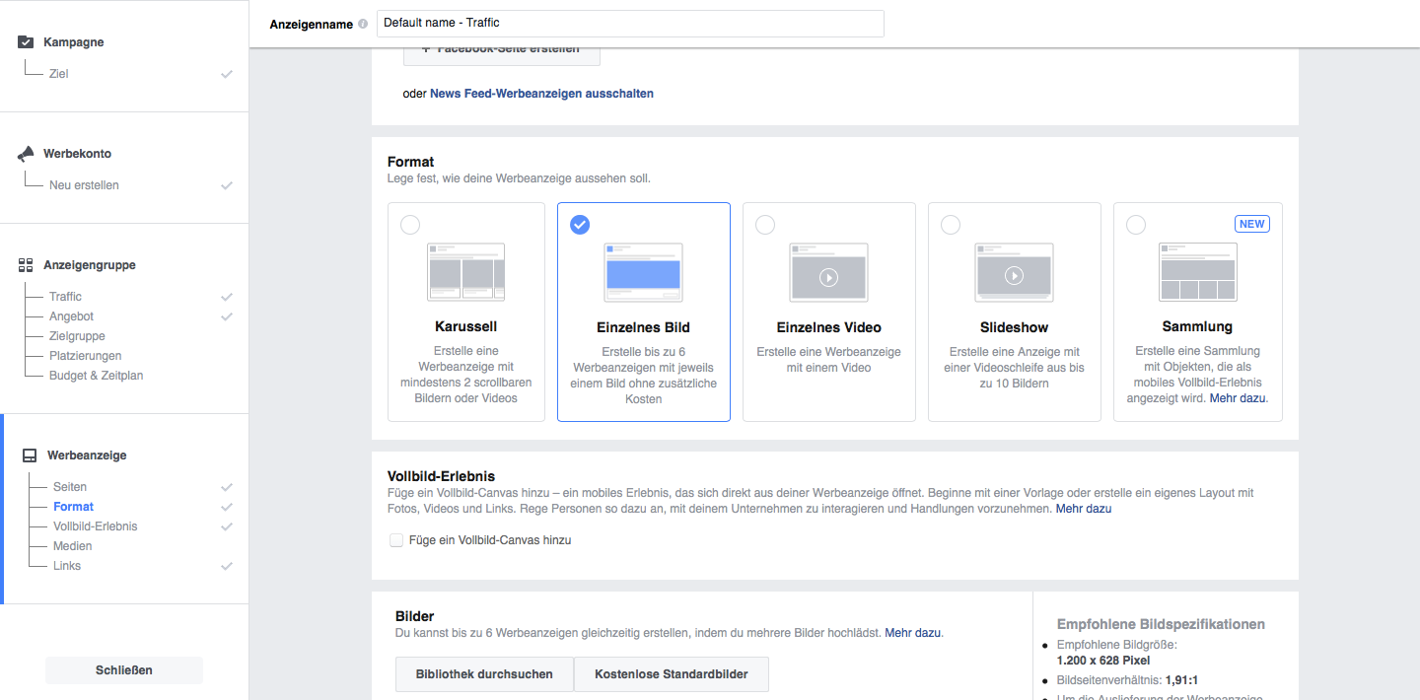
Task: Click the Bibliothek durchsuchen button
Action: pos(484,674)
